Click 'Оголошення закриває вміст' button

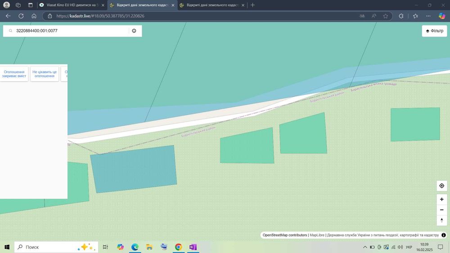[14, 74]
